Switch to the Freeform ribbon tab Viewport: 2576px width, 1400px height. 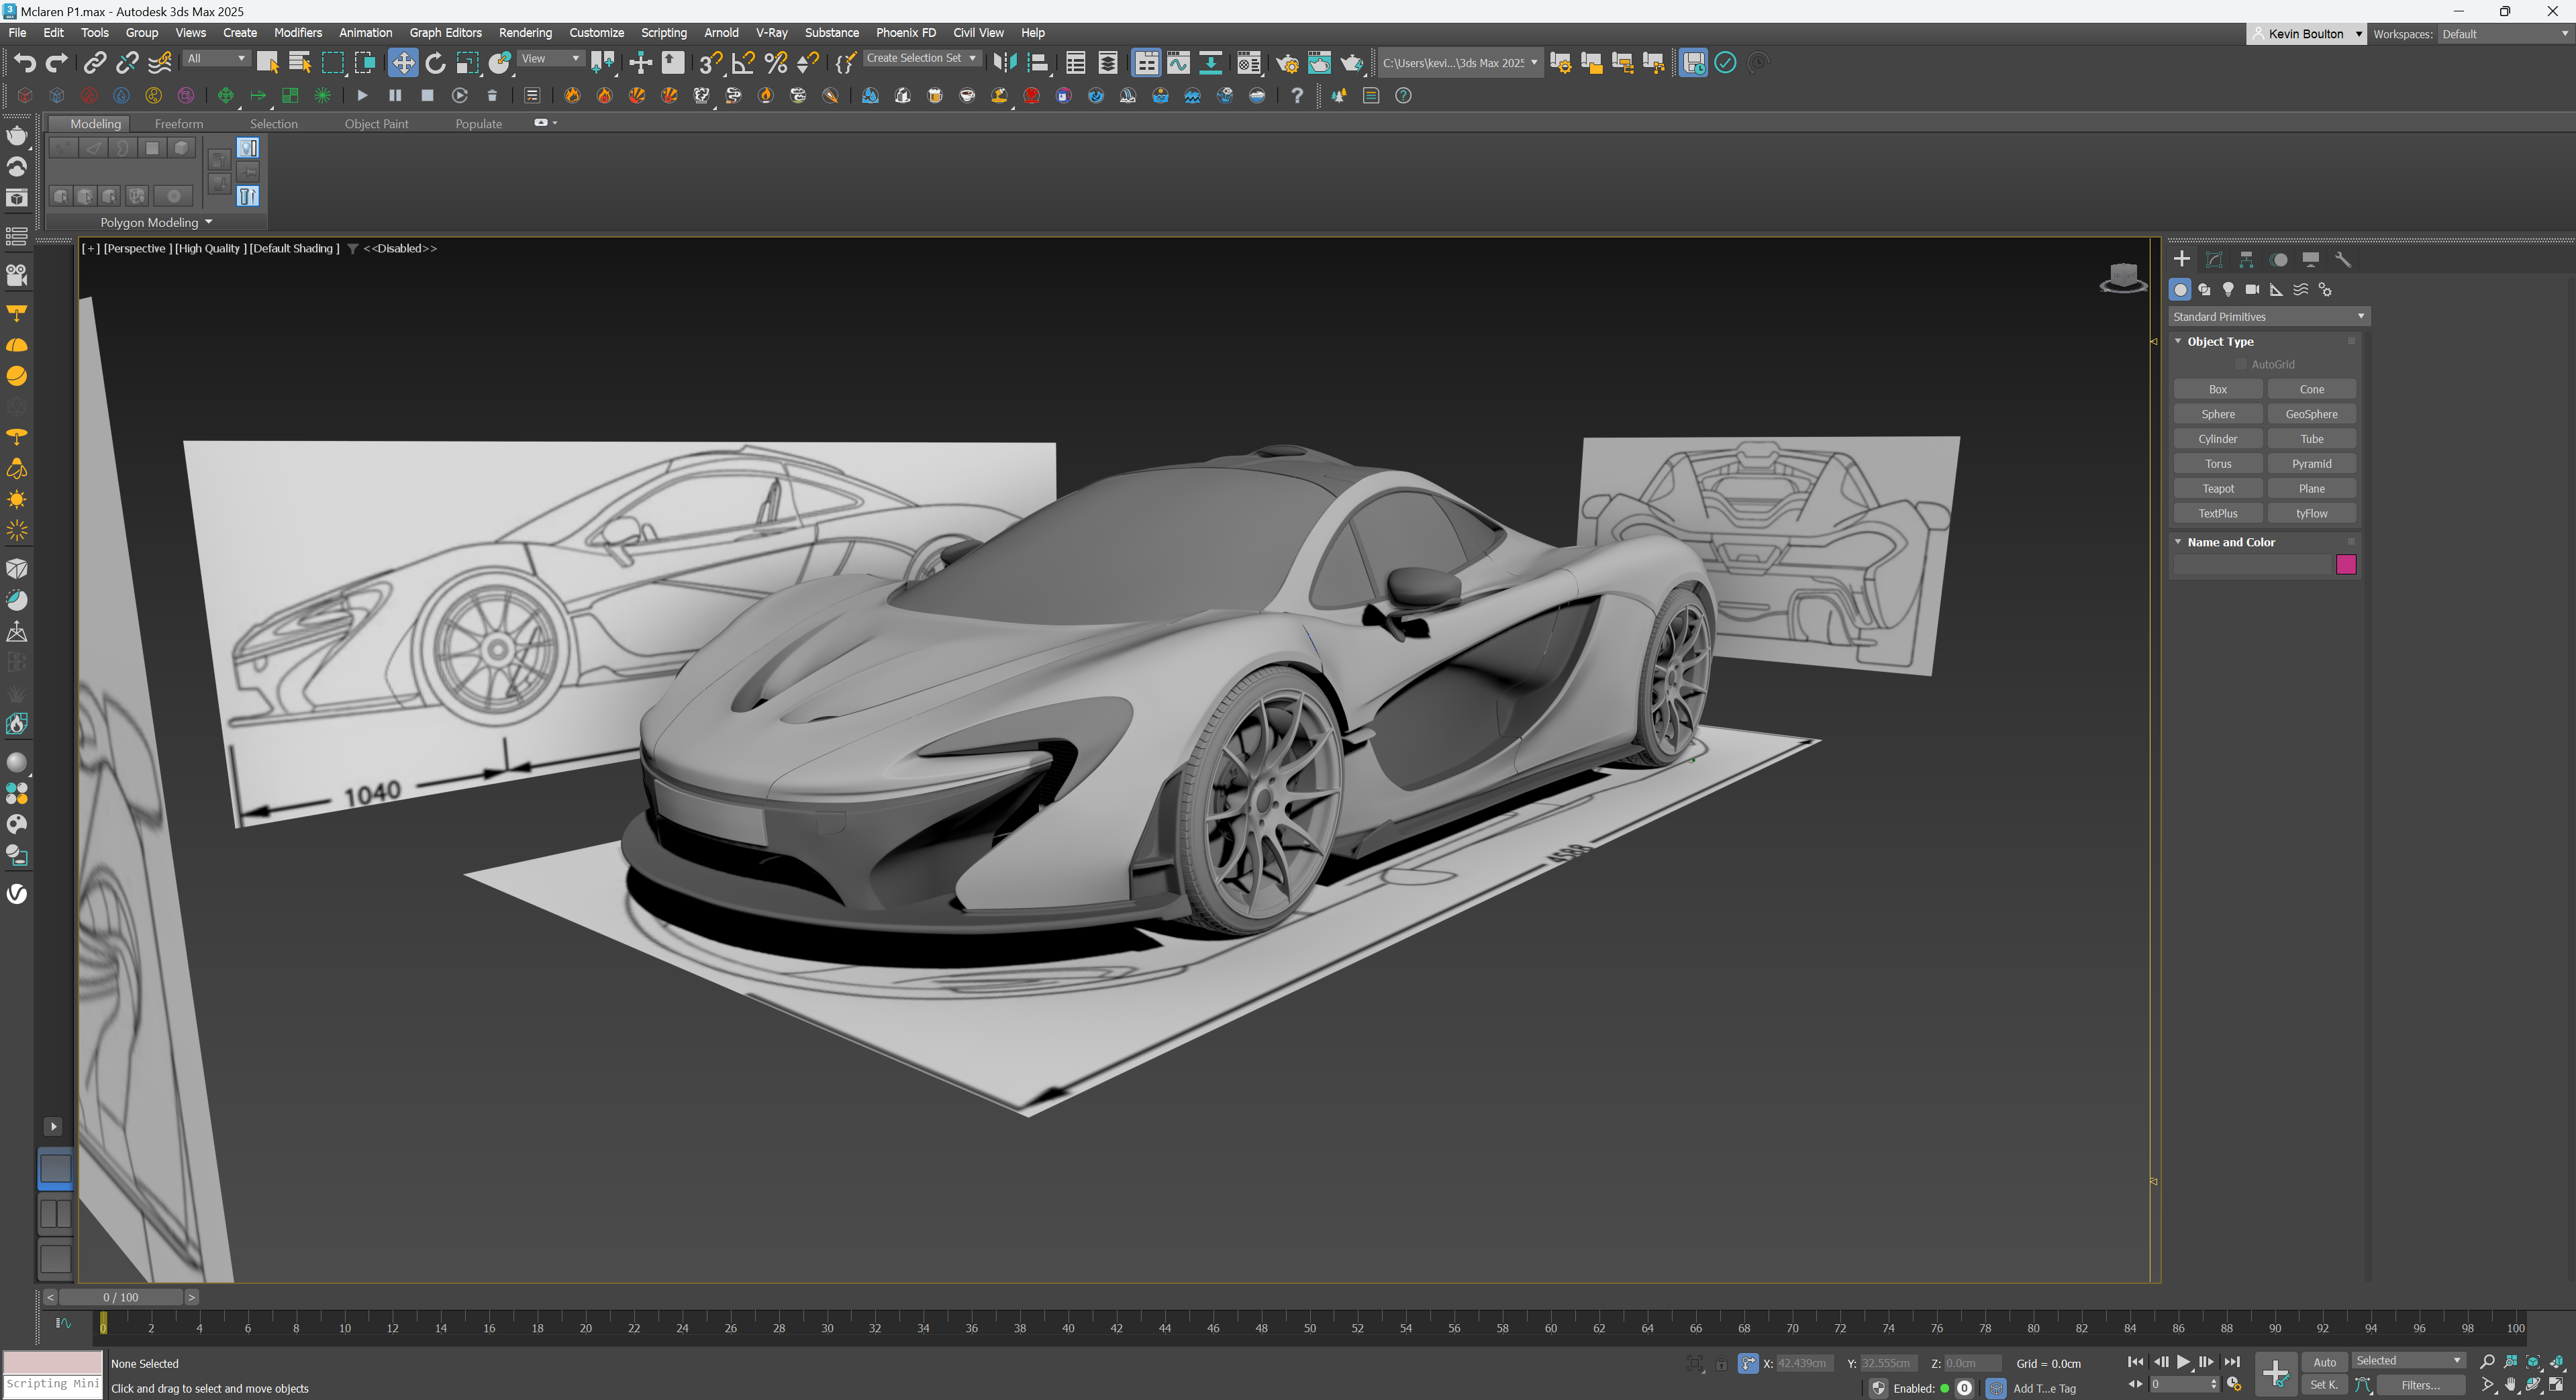pos(179,124)
